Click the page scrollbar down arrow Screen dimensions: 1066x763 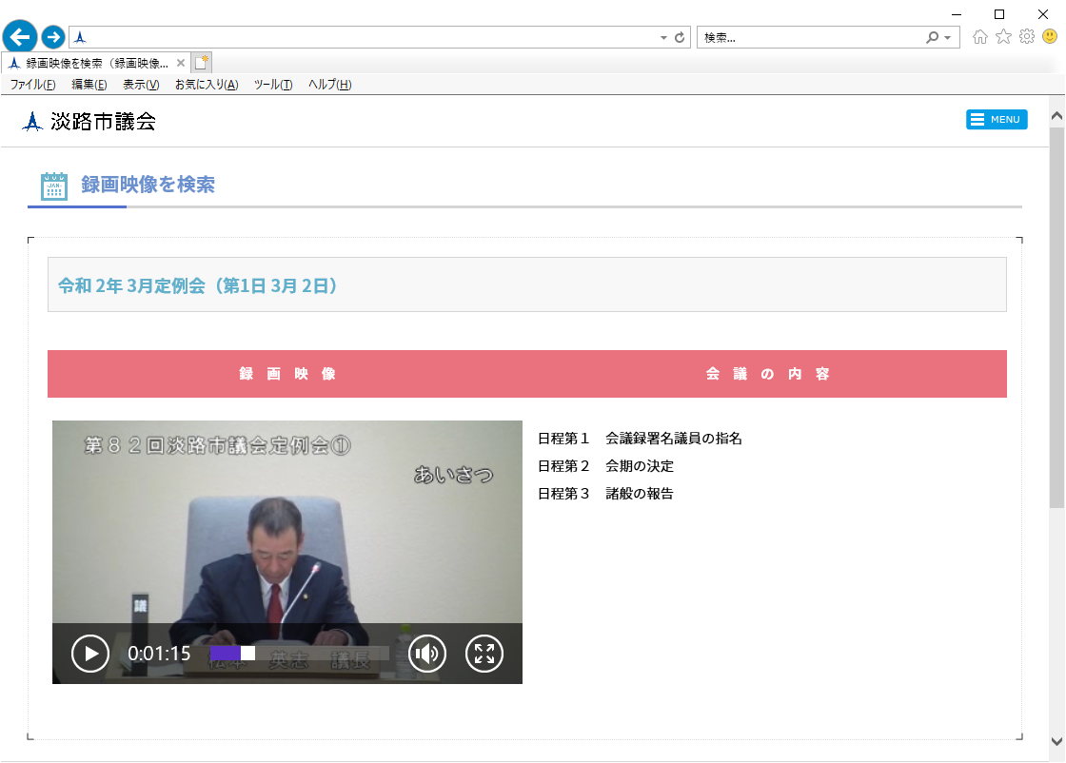point(1056,741)
